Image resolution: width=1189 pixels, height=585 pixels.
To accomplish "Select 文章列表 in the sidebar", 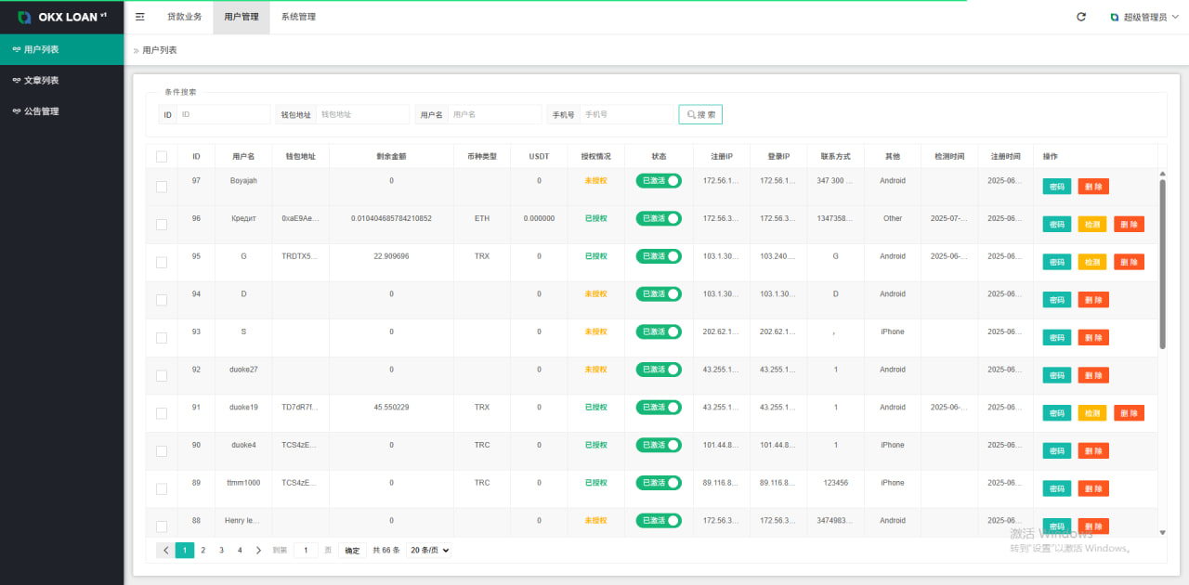I will (x=61, y=81).
